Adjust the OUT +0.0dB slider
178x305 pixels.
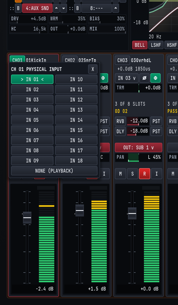tap(68, 29)
